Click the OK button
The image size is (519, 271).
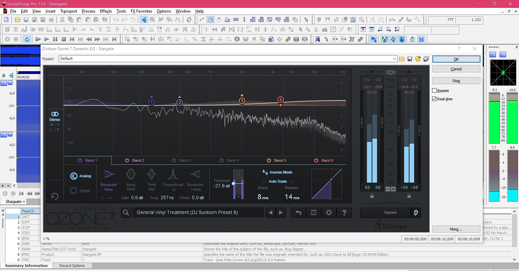(x=456, y=59)
